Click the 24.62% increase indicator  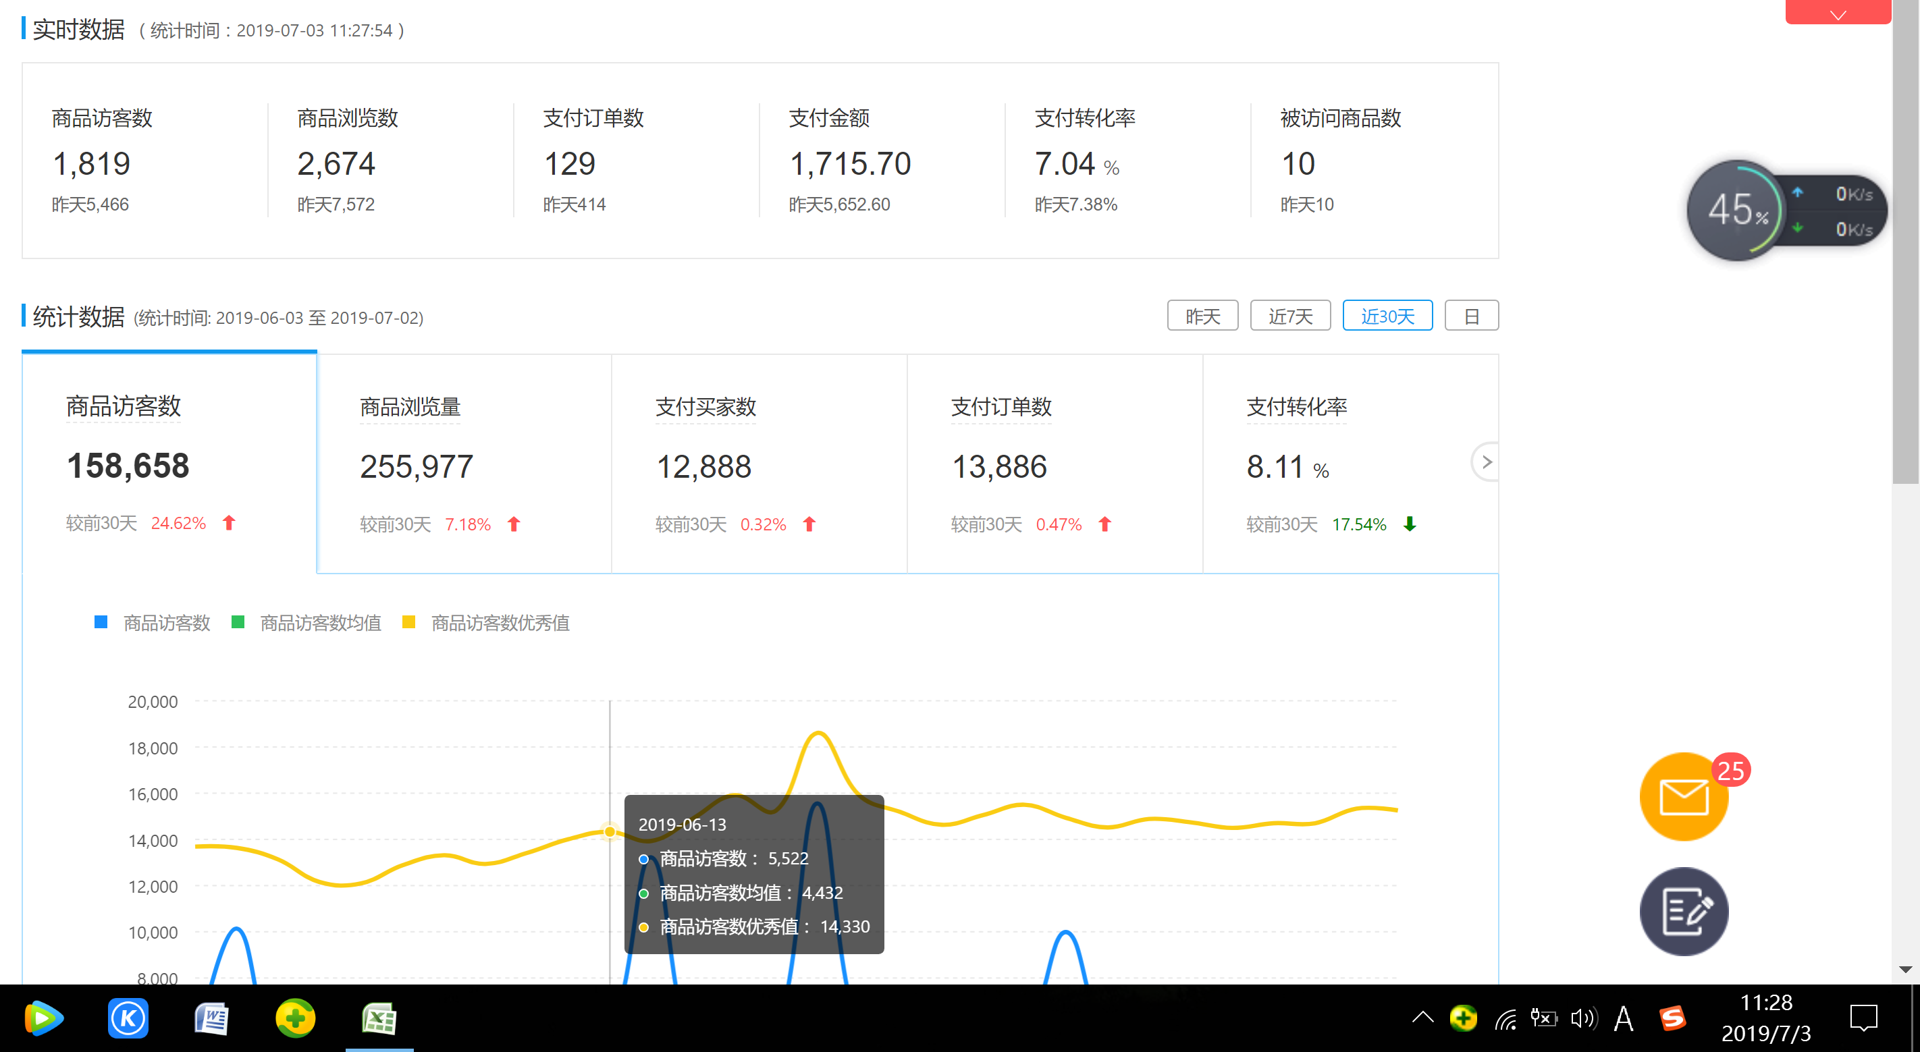tap(178, 523)
